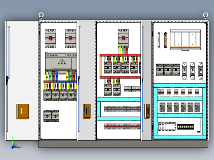The height and width of the screenshot is (160, 214).
Task: Click the left lifting eye bolt on the cabinet top
Action: (x=41, y=15)
